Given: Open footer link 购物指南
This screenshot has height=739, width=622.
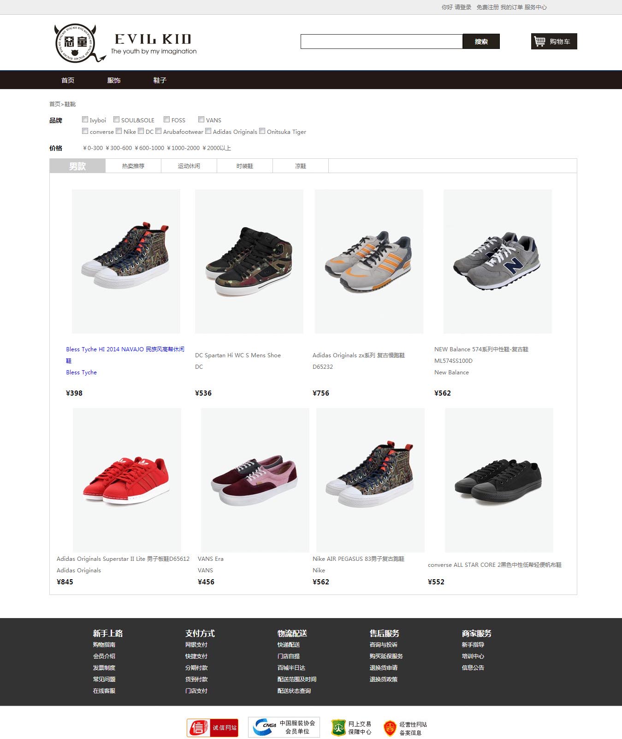Looking at the screenshot, I should (104, 645).
